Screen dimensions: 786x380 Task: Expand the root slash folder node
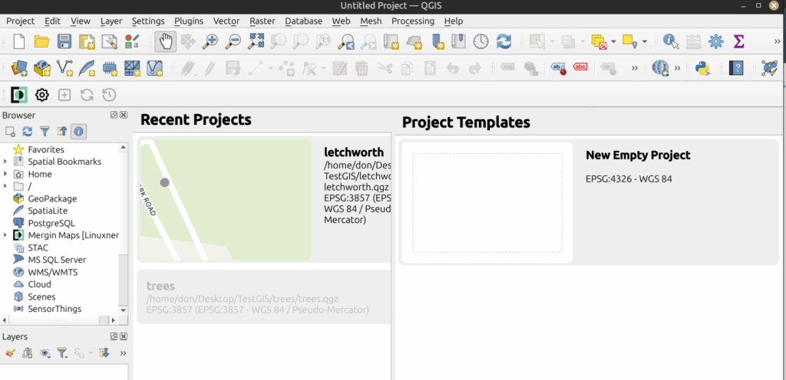click(x=5, y=186)
